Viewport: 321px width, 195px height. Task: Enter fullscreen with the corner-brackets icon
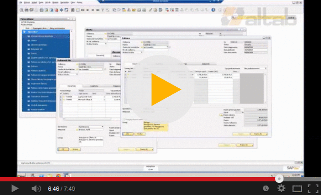tap(313, 188)
